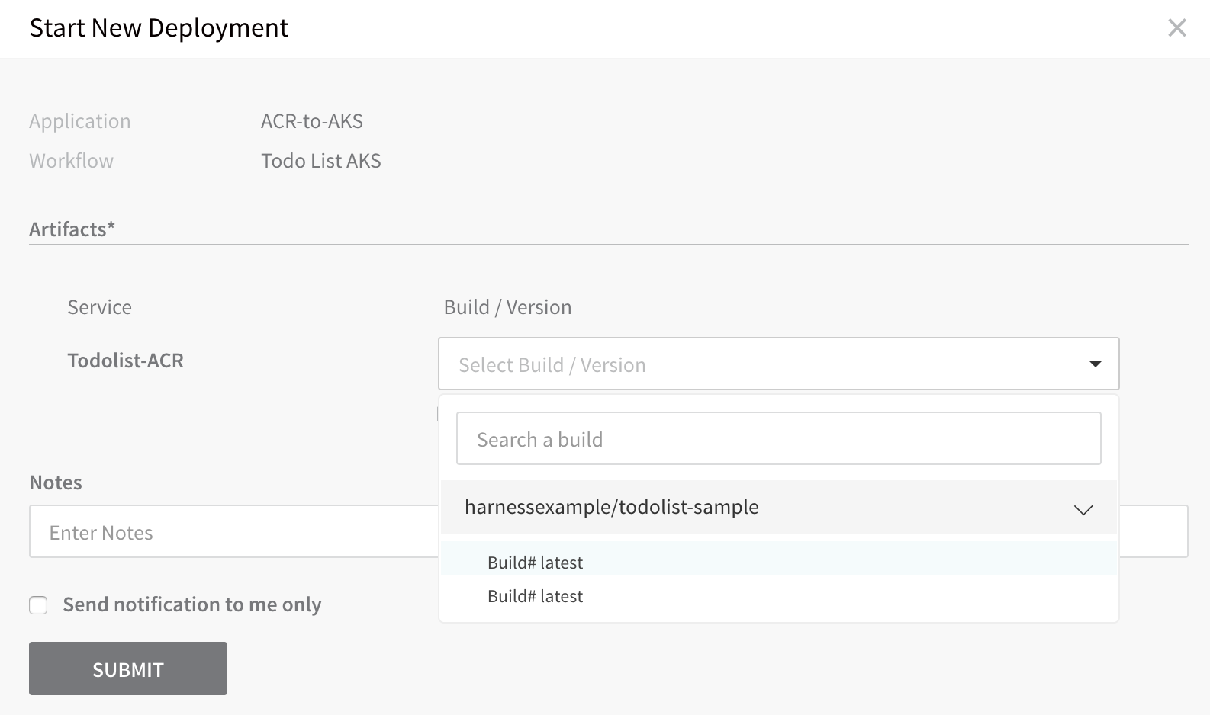Focus the Search a build field
Screen dimensions: 1210x715
779,439
